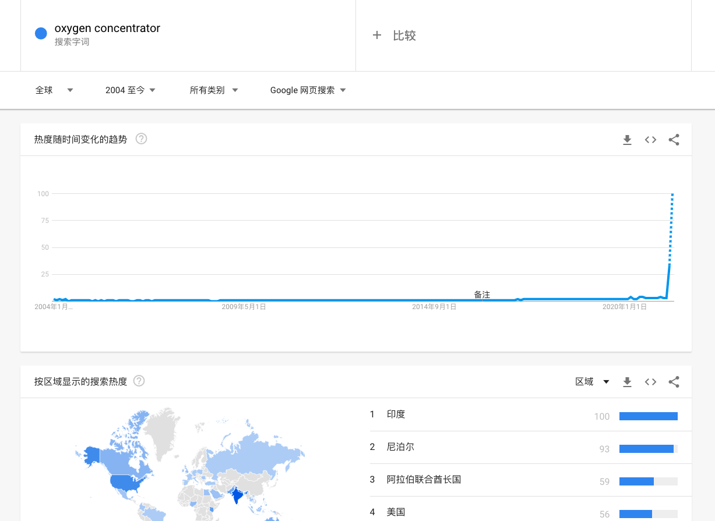Share the 热度随时间变化的趋势 chart
Screen dimensions: 715x521
point(674,140)
